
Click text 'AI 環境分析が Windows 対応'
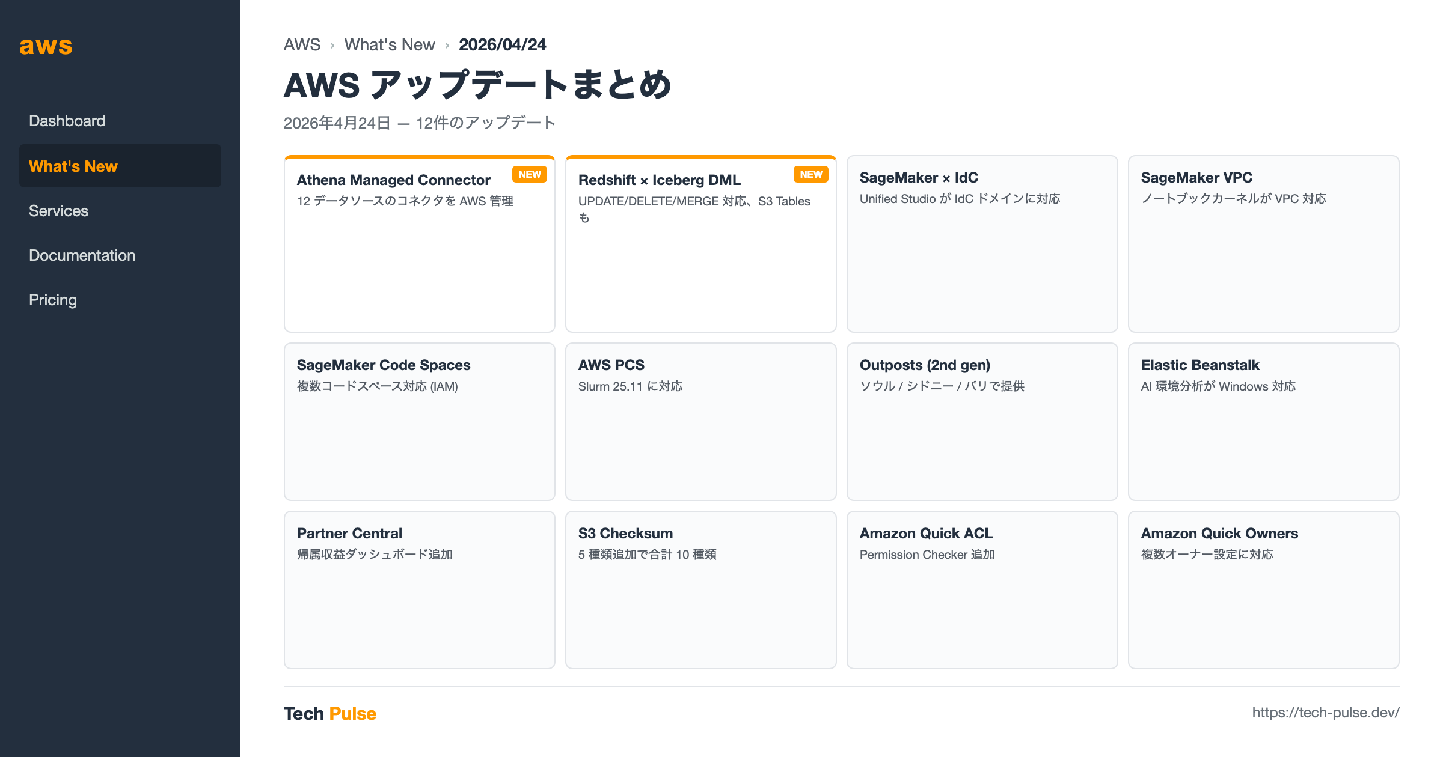coord(1218,386)
